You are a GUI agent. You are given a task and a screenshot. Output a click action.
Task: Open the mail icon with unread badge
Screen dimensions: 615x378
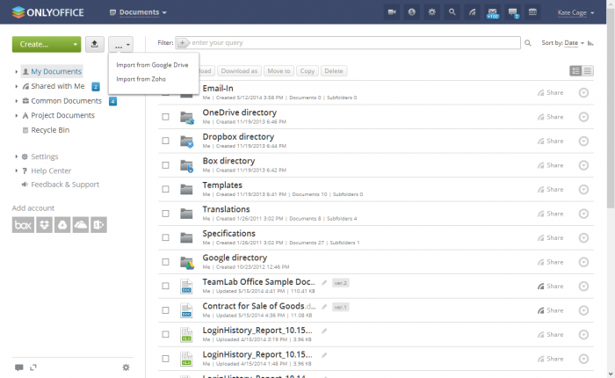click(493, 12)
